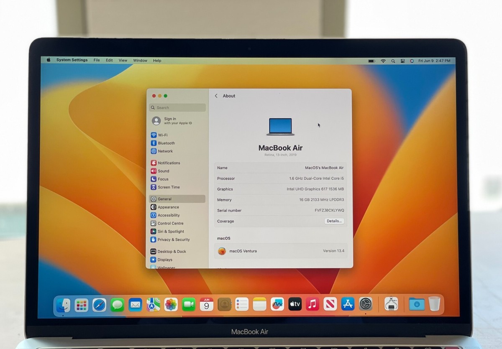Open Reminders from the Dock
502x349 pixels.
(242, 304)
